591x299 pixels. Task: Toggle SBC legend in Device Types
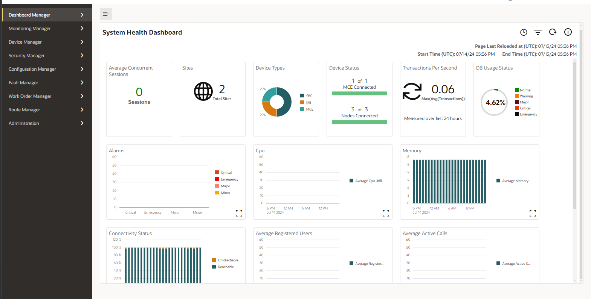(x=306, y=96)
